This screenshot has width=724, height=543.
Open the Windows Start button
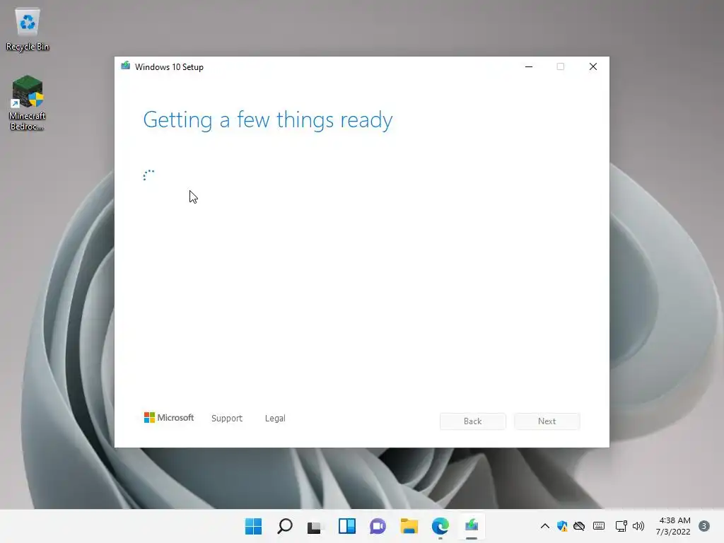pos(253,526)
